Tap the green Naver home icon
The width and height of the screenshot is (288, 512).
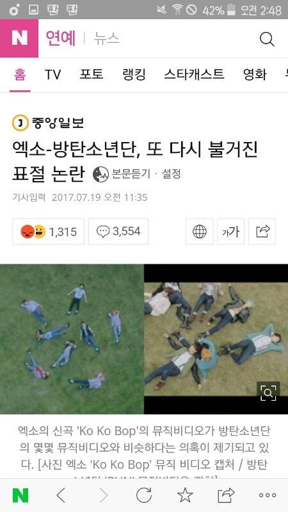click(x=20, y=495)
